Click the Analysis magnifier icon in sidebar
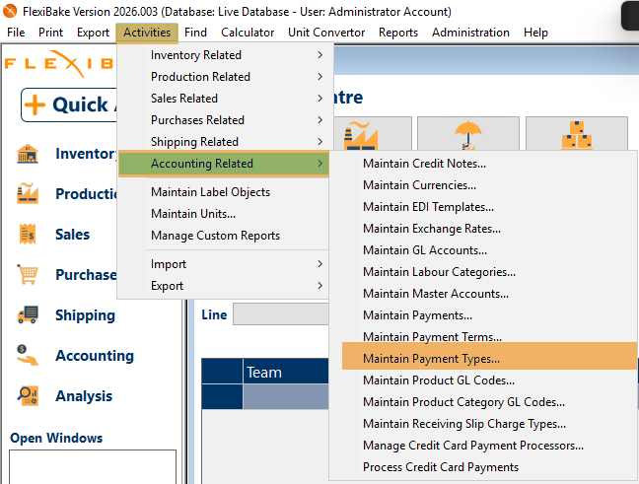The height and width of the screenshot is (484, 639). coord(28,395)
